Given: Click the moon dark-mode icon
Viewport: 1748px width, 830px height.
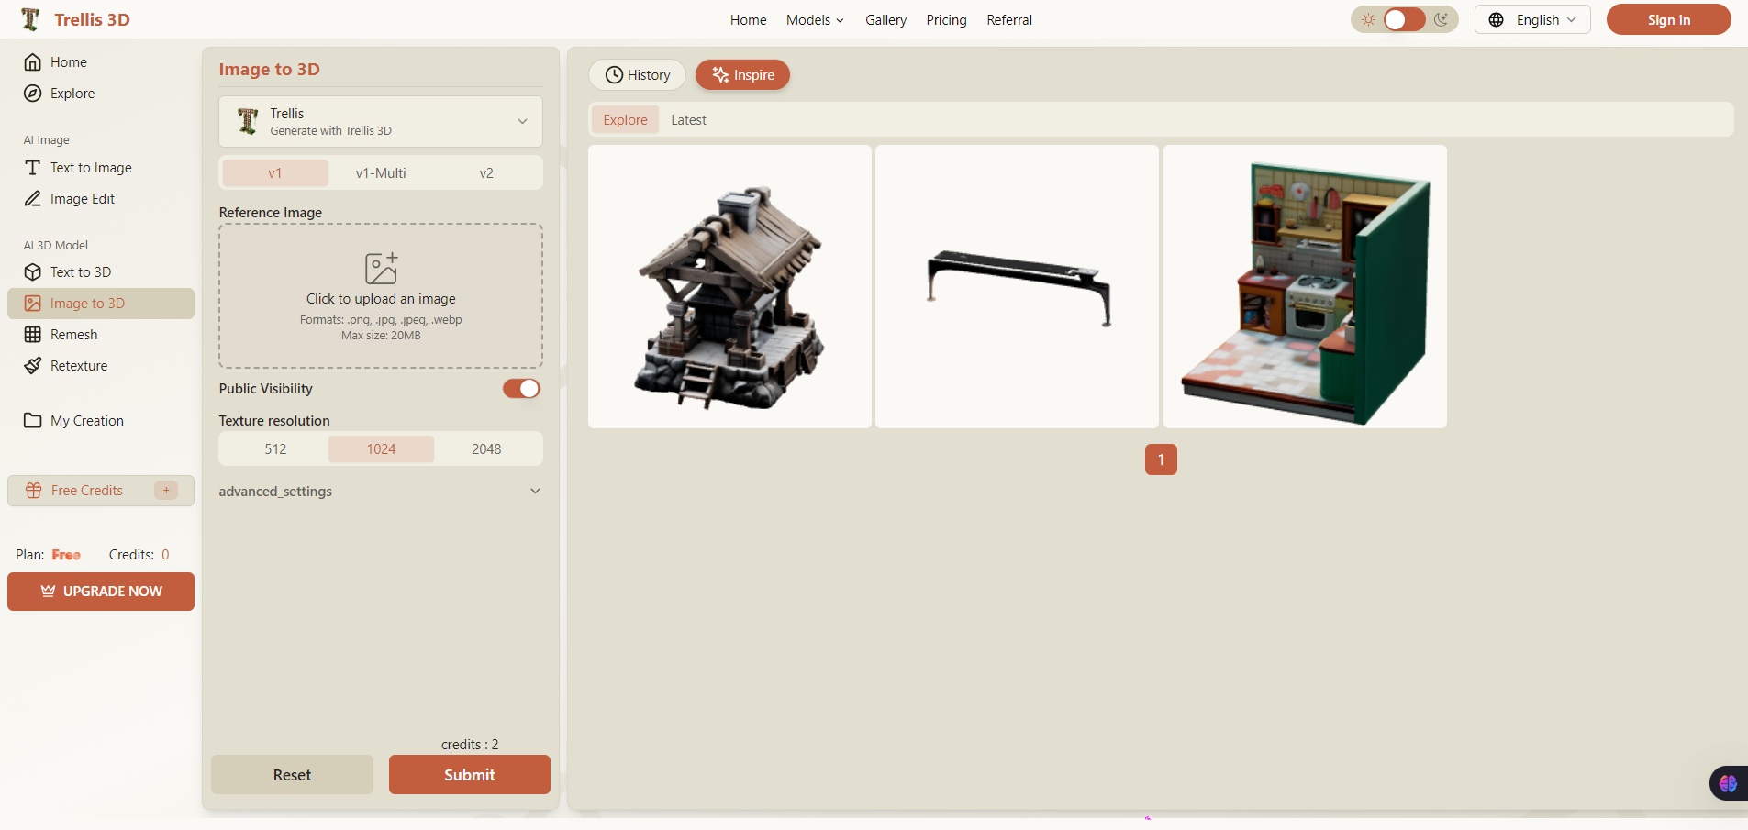Looking at the screenshot, I should click(1442, 19).
